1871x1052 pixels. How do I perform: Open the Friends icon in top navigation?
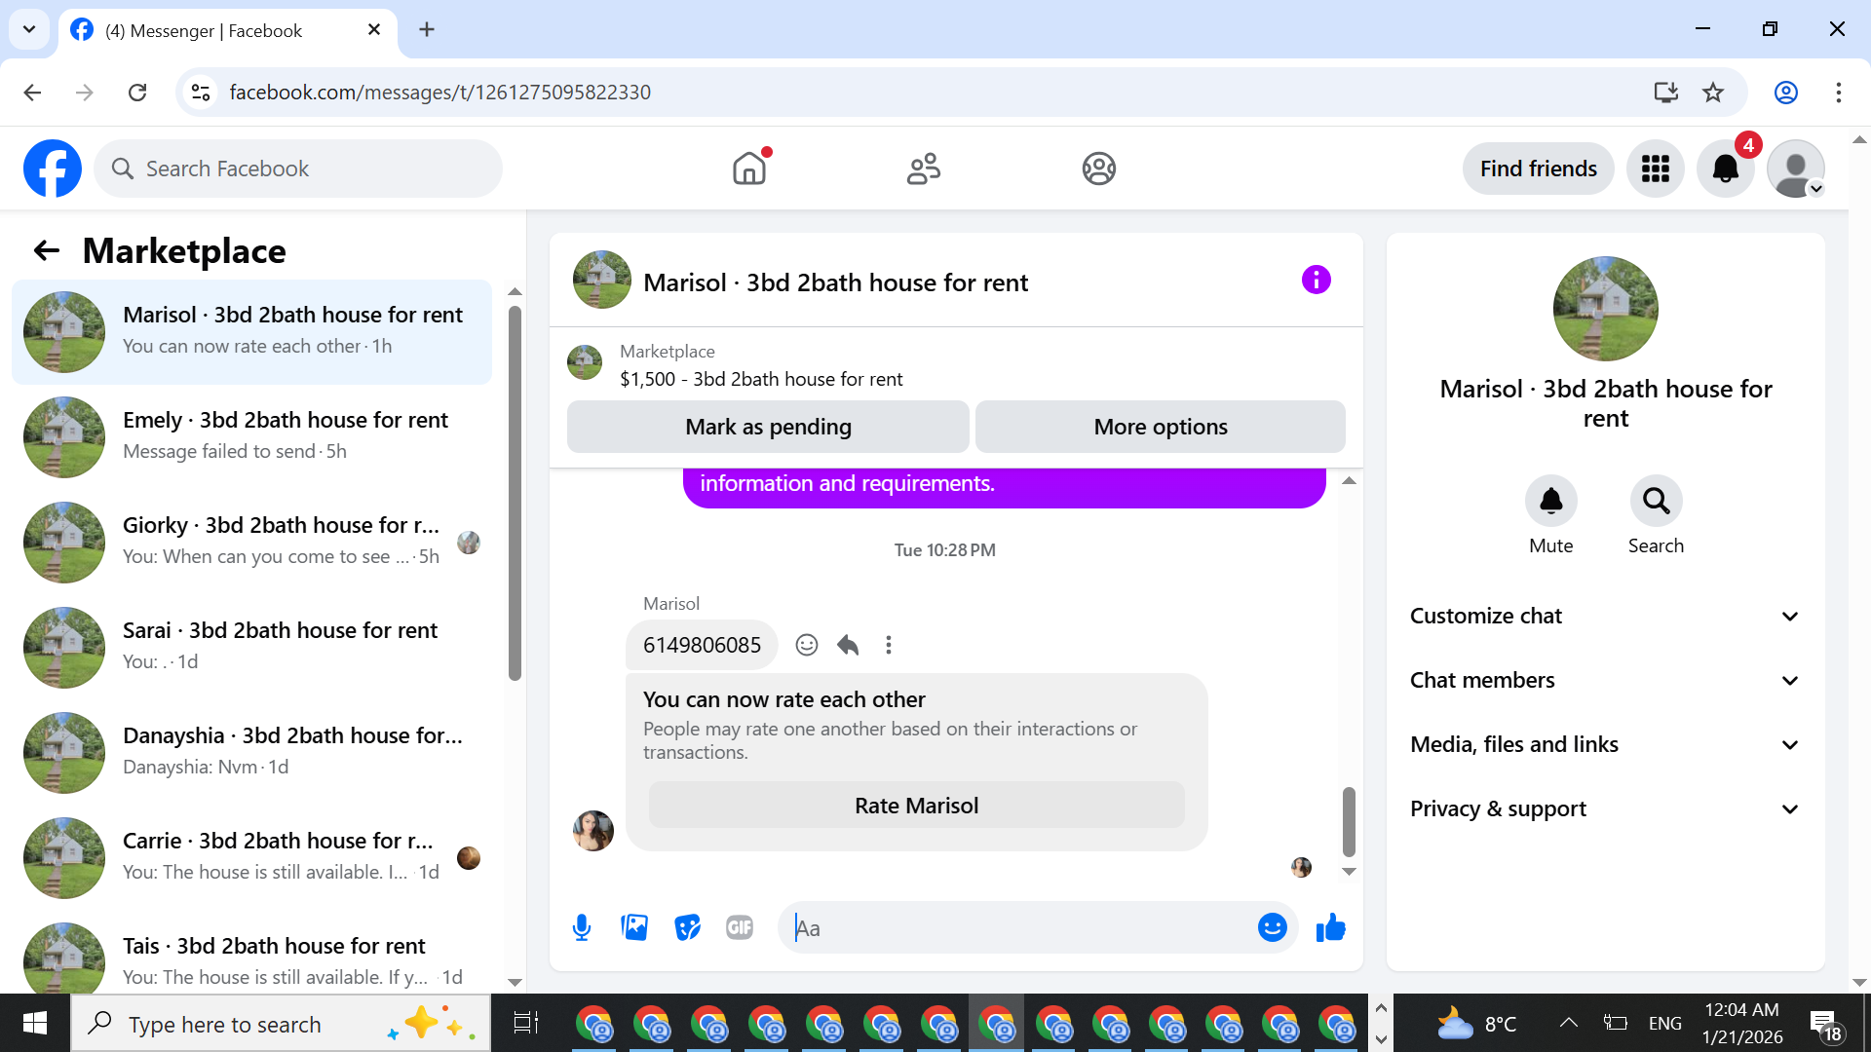(924, 169)
